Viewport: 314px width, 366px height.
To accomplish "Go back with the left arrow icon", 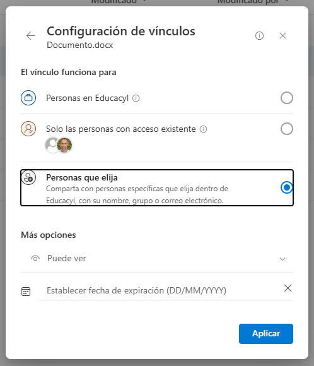I will 31,36.
